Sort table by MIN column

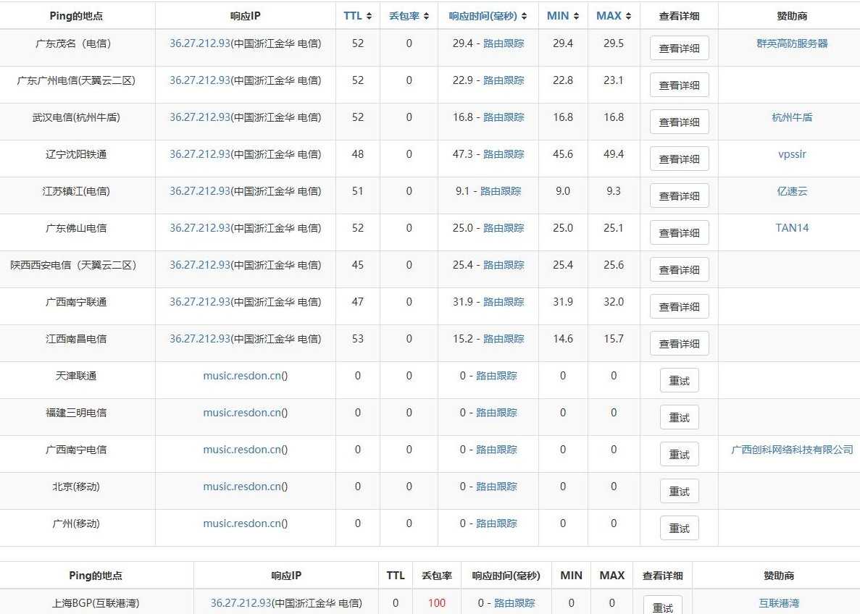pos(563,16)
